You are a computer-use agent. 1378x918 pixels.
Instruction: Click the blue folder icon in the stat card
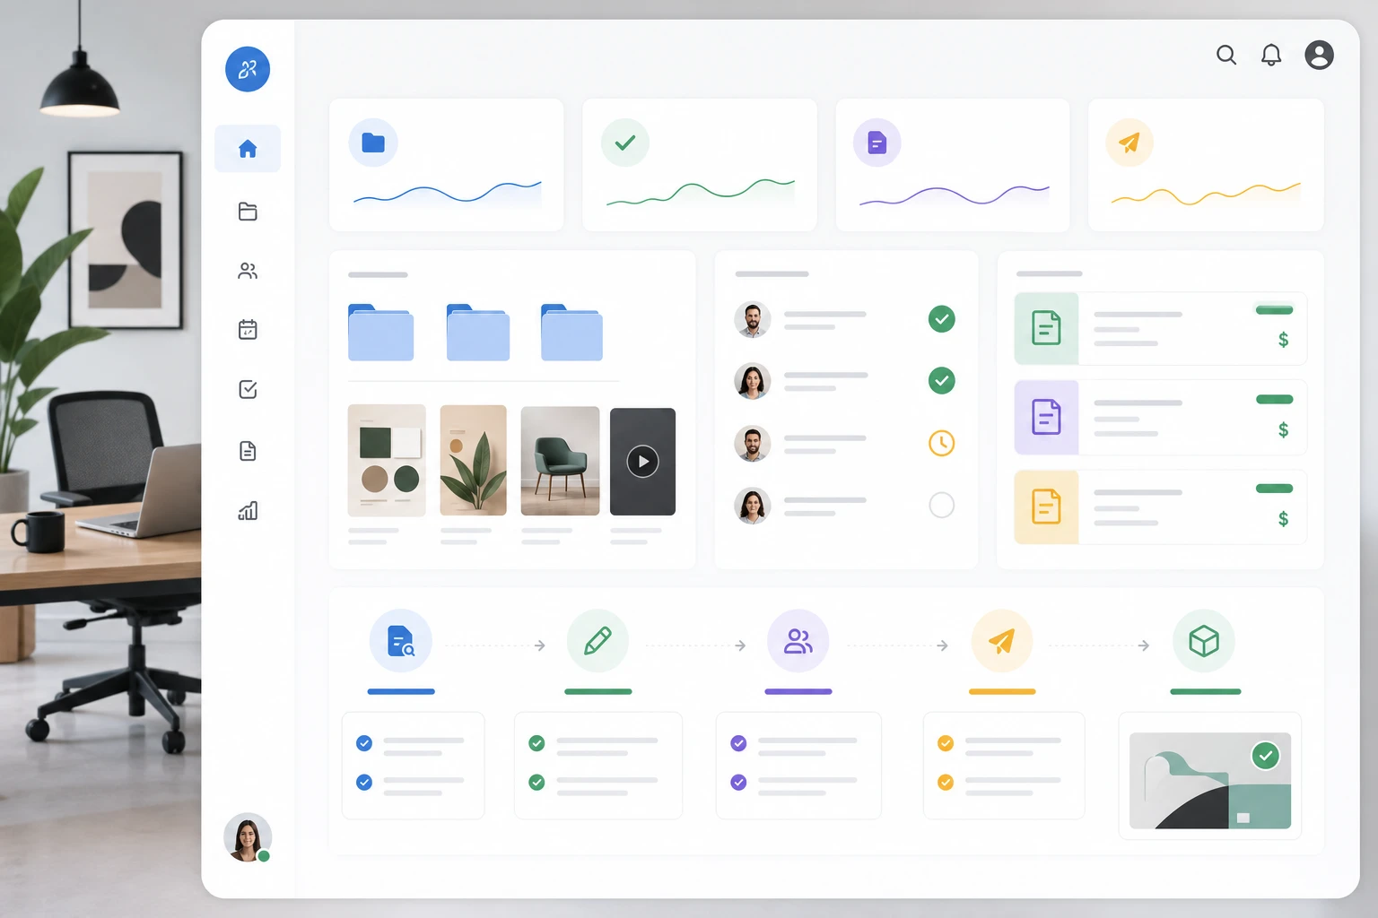pyautogui.click(x=373, y=143)
